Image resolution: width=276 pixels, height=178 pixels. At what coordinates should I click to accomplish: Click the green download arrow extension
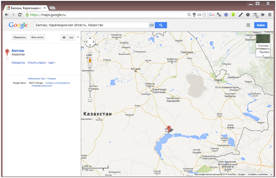click(x=233, y=15)
